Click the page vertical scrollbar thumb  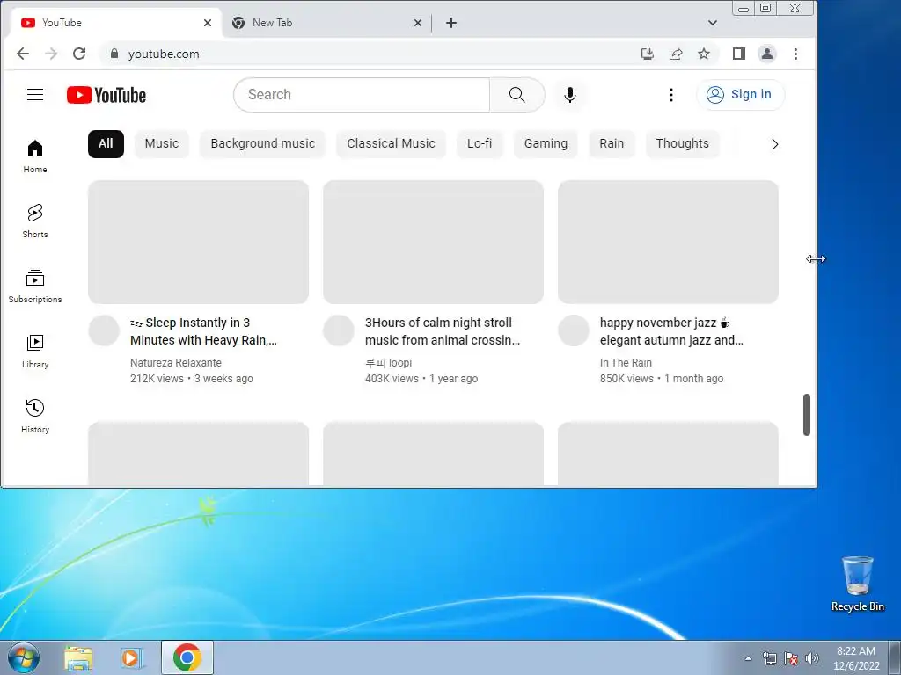pyautogui.click(x=807, y=415)
